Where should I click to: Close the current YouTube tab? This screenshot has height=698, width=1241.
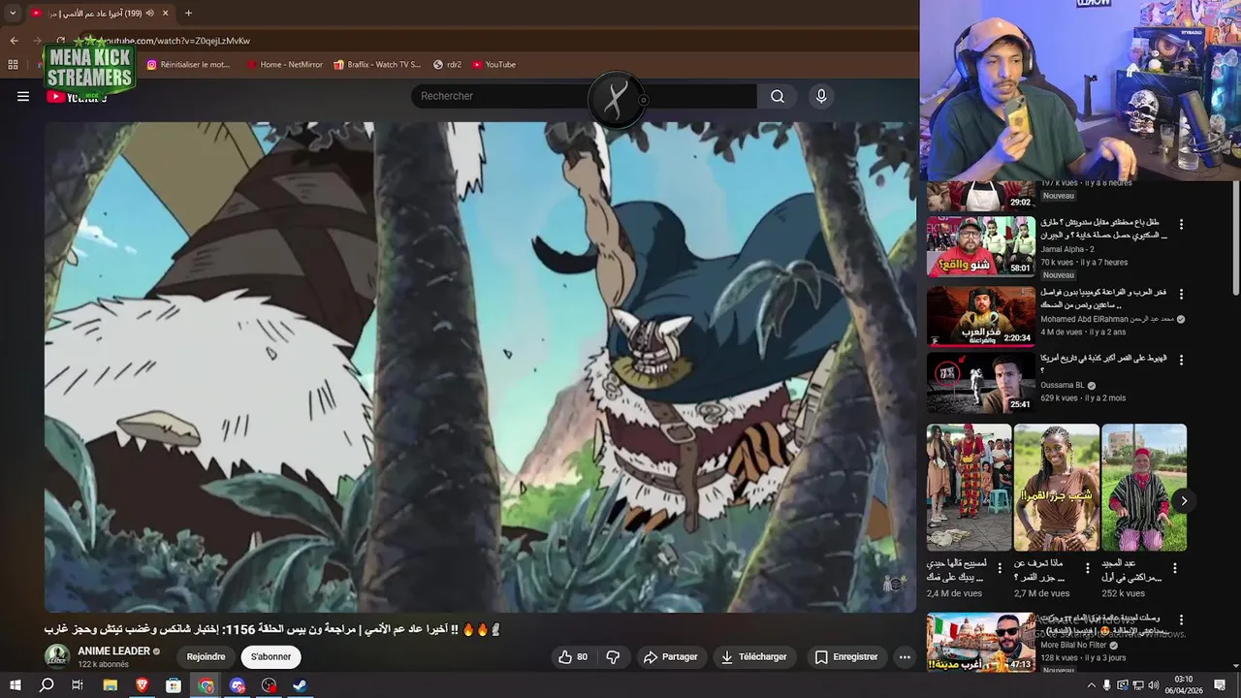click(x=165, y=13)
